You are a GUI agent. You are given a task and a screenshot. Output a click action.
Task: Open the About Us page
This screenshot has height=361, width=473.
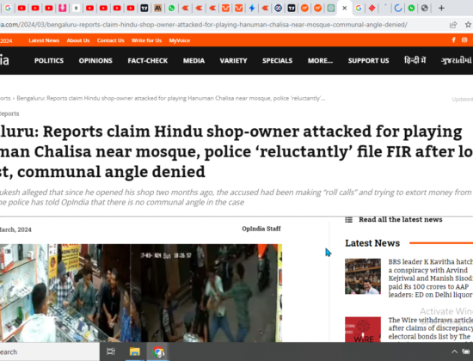[x=78, y=40]
